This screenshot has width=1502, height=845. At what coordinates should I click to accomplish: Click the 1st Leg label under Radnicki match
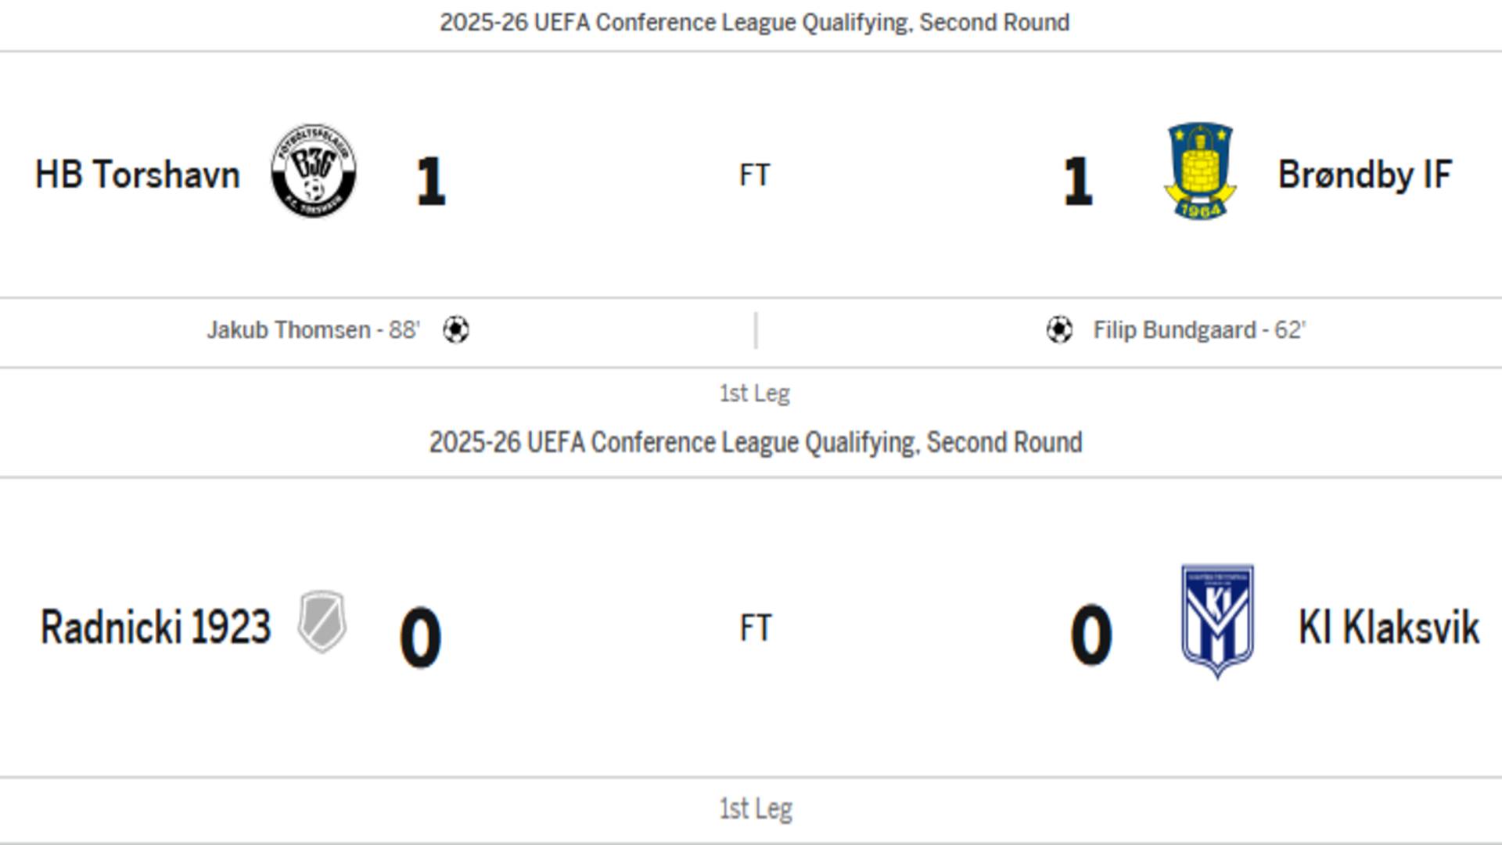click(x=756, y=808)
